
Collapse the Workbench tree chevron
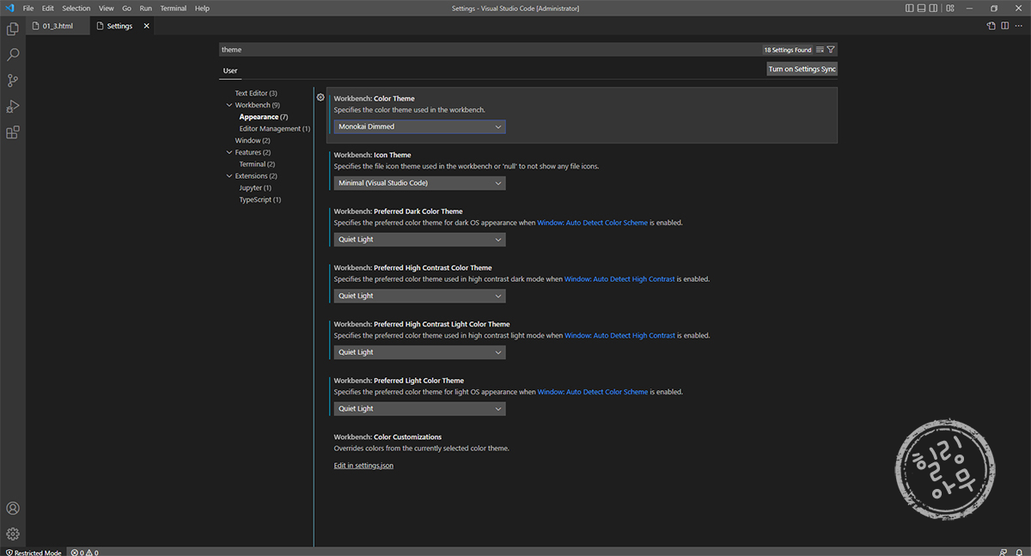pos(229,105)
